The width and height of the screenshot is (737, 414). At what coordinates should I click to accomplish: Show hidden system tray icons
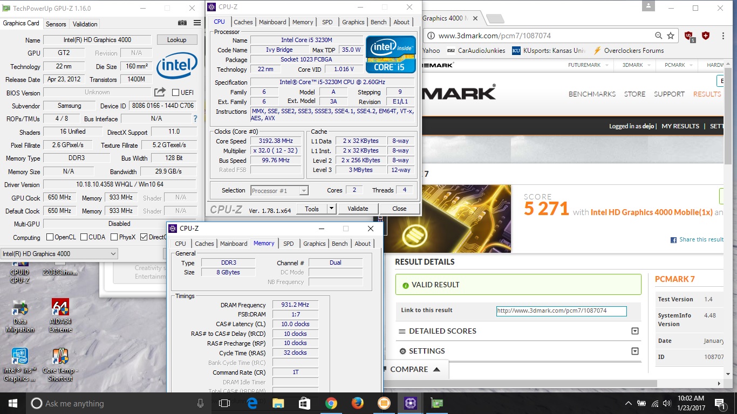tap(628, 403)
